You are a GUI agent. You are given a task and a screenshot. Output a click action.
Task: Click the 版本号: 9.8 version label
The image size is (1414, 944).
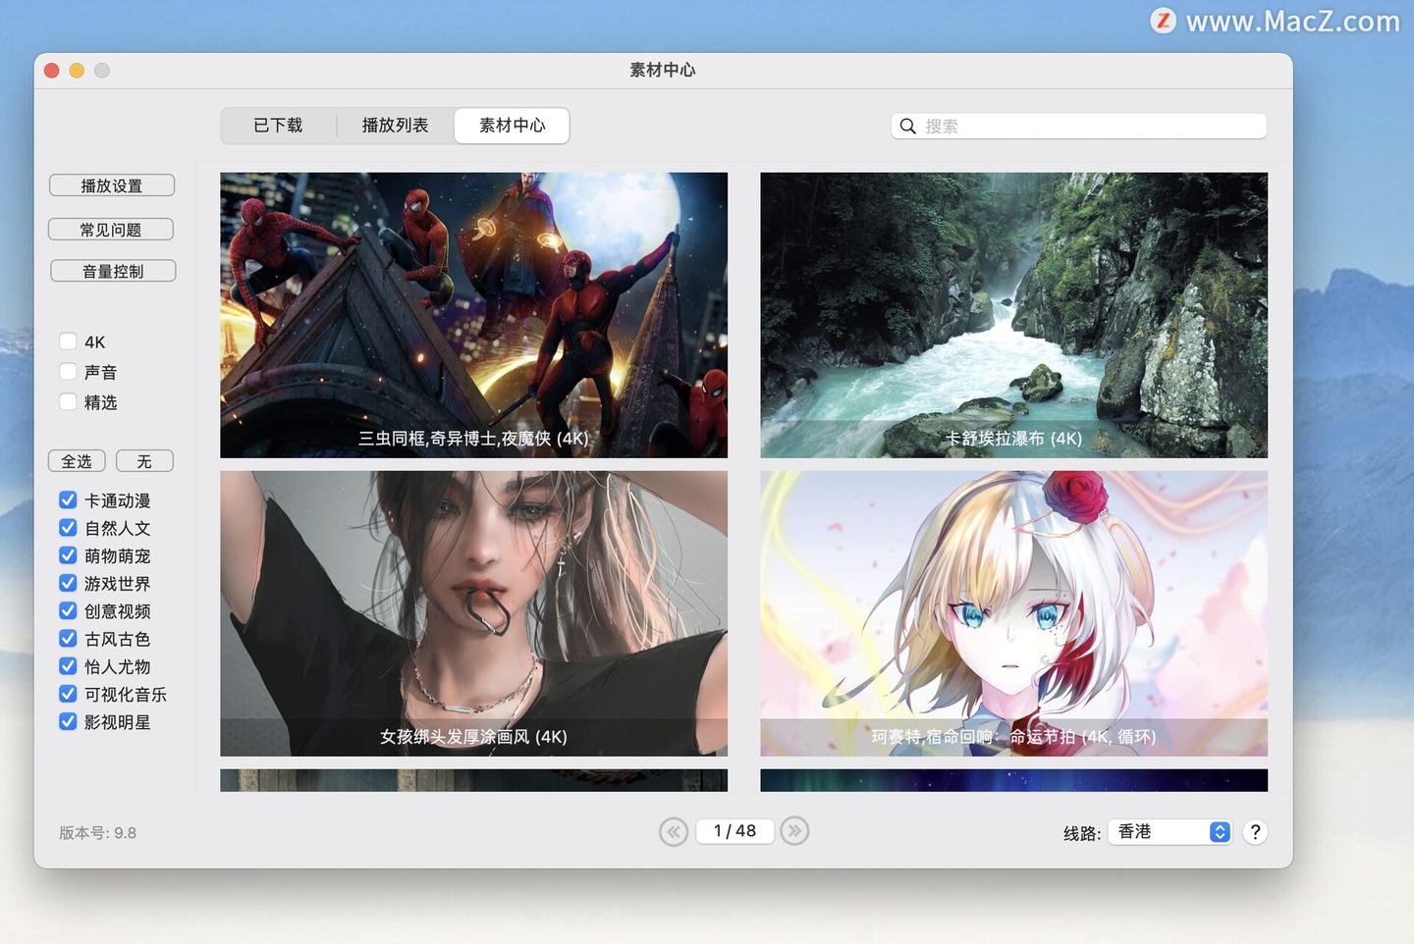(97, 833)
